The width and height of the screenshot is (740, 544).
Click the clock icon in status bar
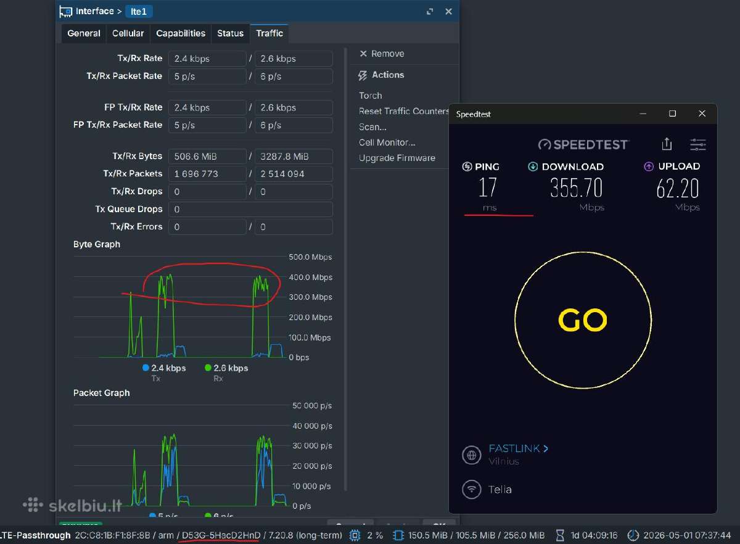(633, 535)
